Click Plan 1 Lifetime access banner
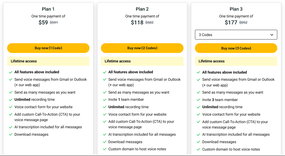 [x=48, y=61]
